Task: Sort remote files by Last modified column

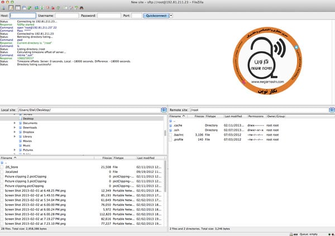Action: click(236, 116)
